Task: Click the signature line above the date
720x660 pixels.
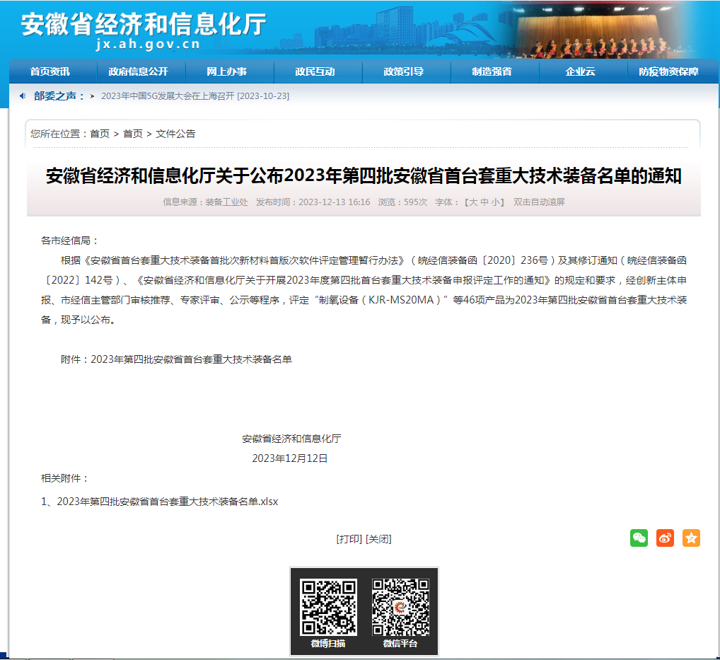Action: point(291,439)
